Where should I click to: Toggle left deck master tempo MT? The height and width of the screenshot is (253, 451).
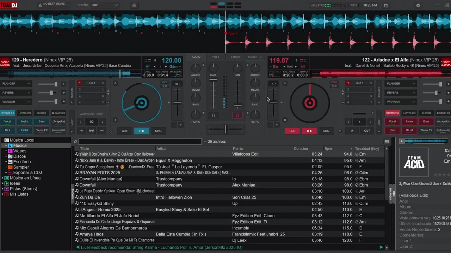(x=148, y=66)
